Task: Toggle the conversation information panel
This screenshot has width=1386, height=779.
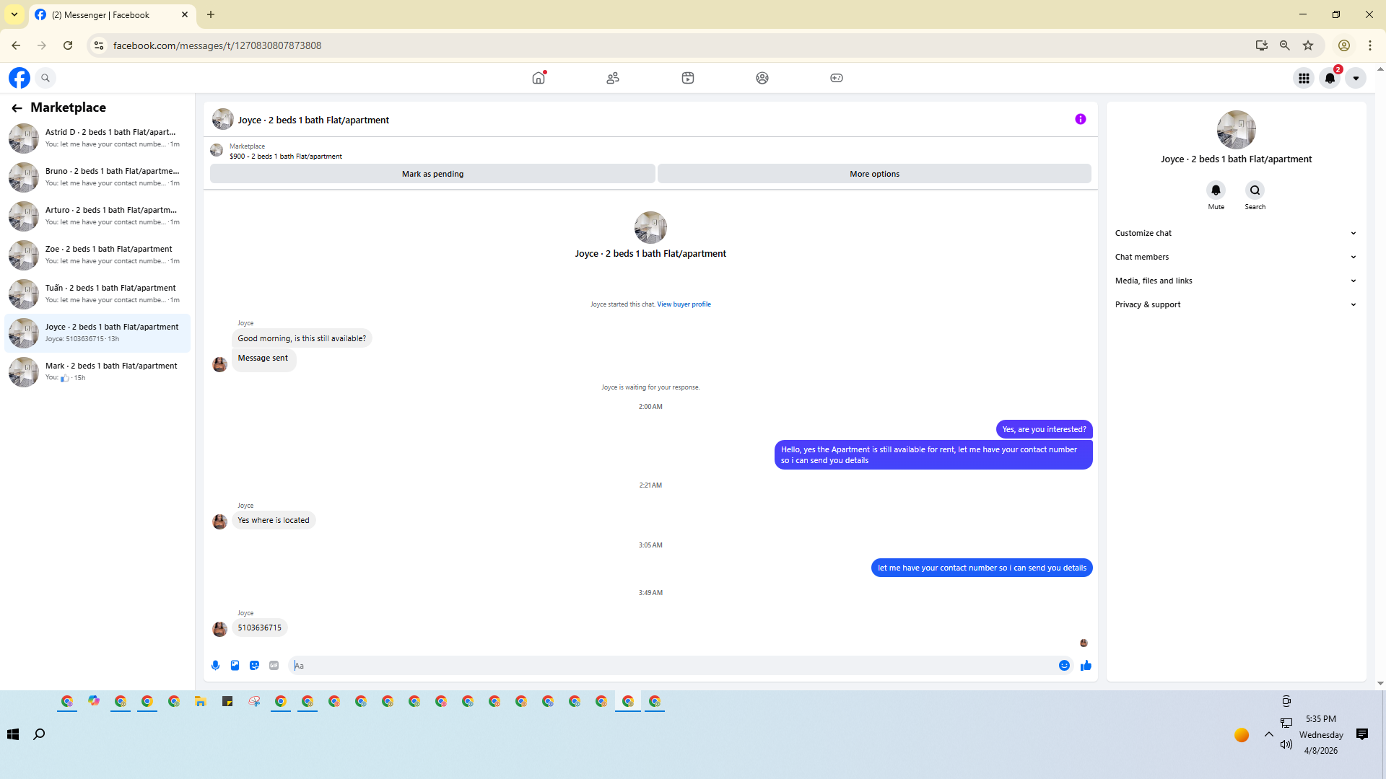Action: [1080, 119]
